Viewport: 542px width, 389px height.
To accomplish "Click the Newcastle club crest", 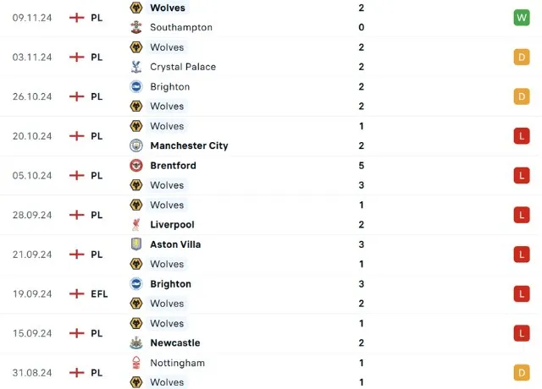I will (135, 343).
